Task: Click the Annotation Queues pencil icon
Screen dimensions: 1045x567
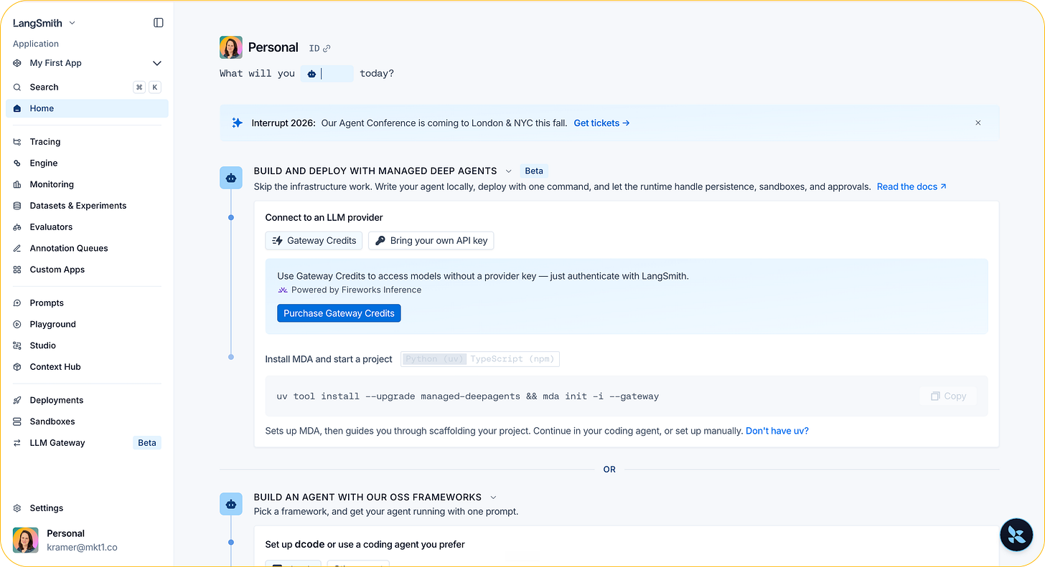Action: [17, 248]
